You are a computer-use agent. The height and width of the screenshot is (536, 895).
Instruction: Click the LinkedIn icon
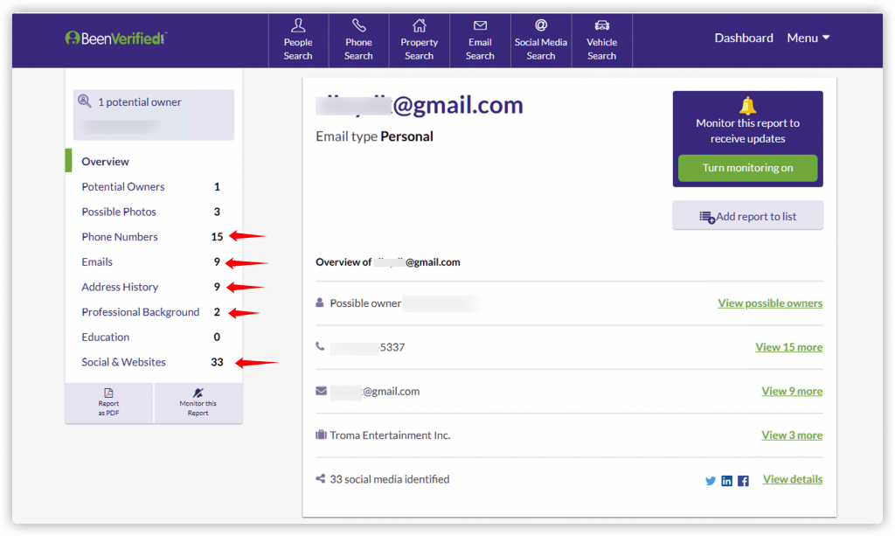[x=726, y=481]
